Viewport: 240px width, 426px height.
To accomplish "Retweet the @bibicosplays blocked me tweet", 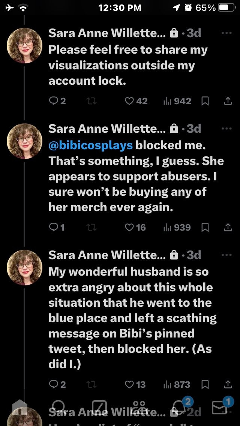I will pyautogui.click(x=91, y=227).
